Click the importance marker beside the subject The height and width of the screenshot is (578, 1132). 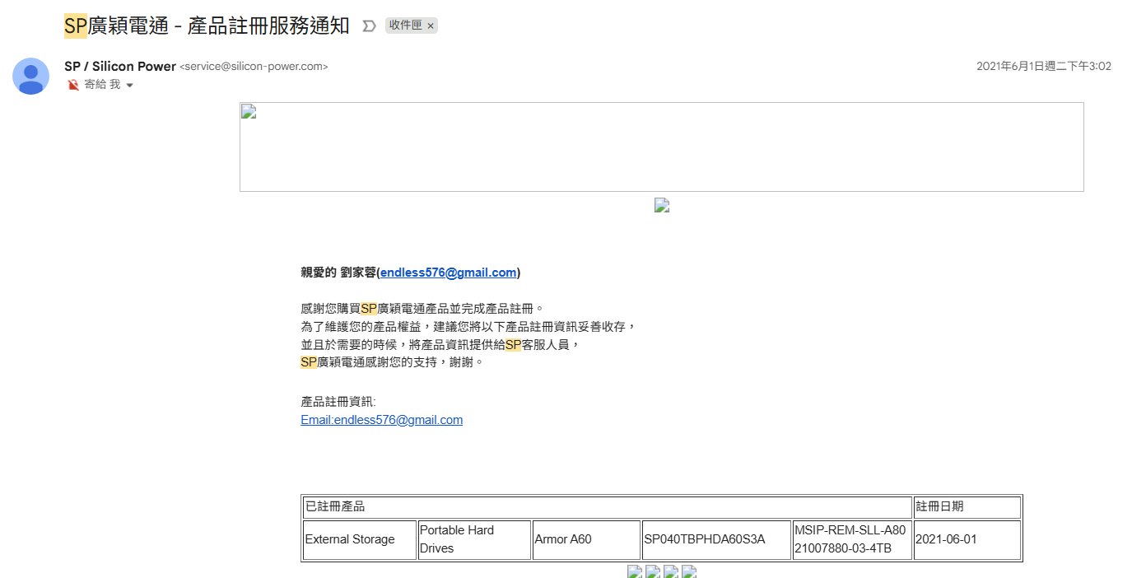coord(370,26)
